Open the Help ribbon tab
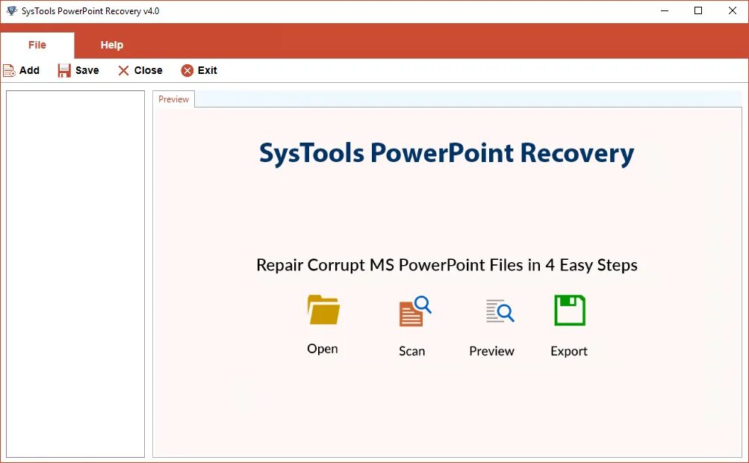The image size is (749, 463). [112, 45]
